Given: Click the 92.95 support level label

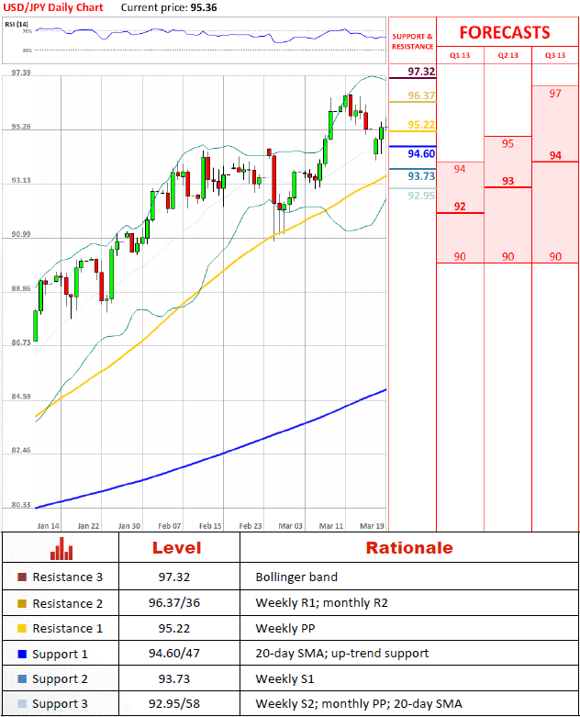Looking at the screenshot, I should pos(421,196).
